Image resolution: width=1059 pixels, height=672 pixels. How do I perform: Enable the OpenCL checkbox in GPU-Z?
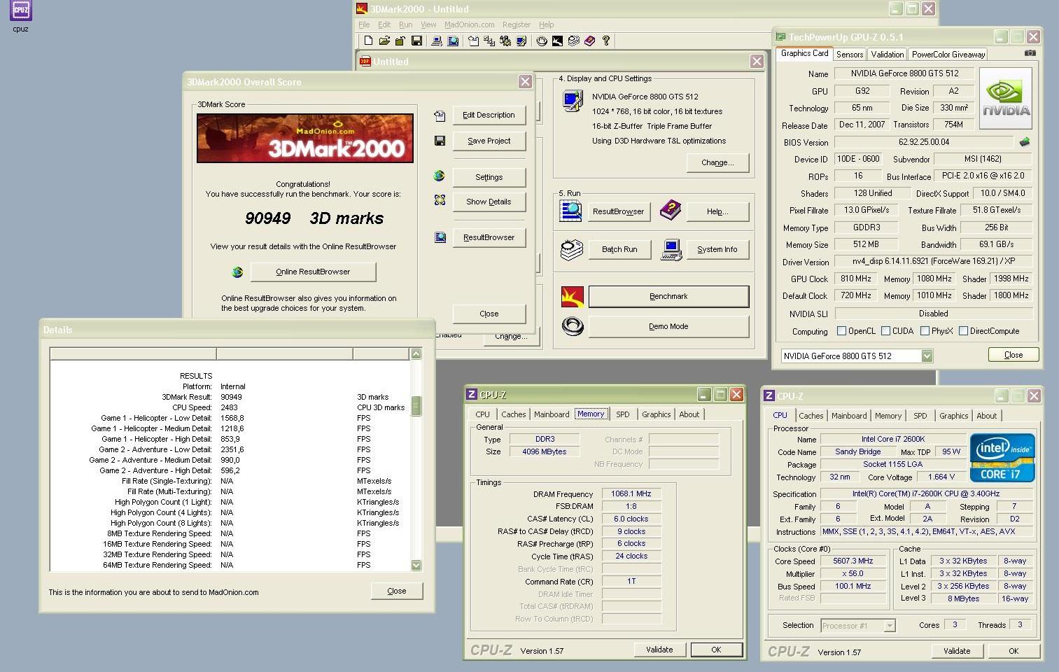[842, 331]
